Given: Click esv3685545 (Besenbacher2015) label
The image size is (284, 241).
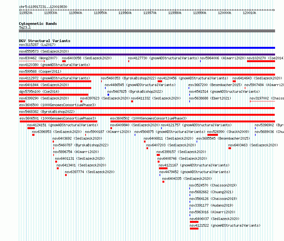Looking at the screenshot, I should (223, 138).
